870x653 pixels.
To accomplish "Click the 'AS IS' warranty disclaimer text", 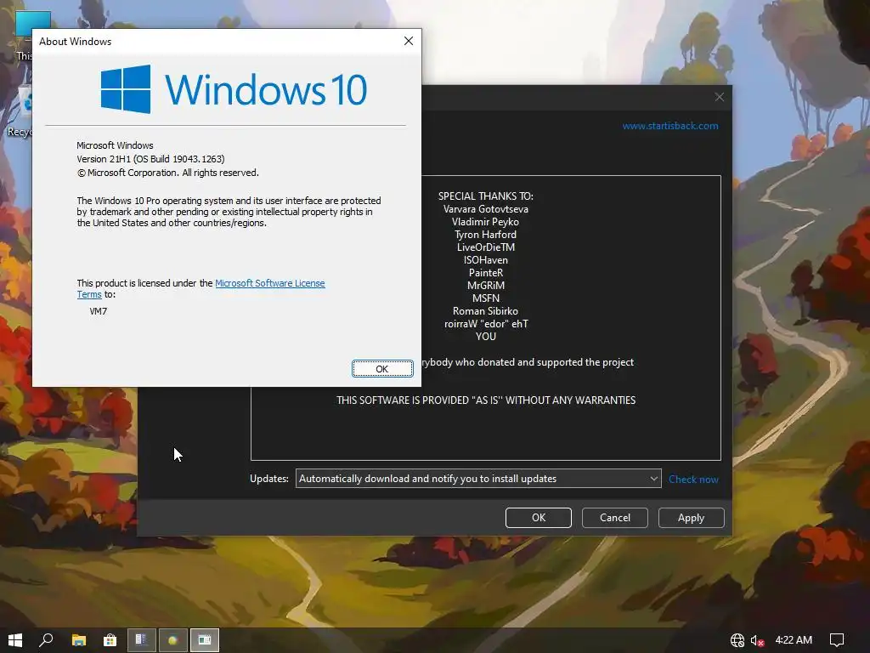I will 486,400.
